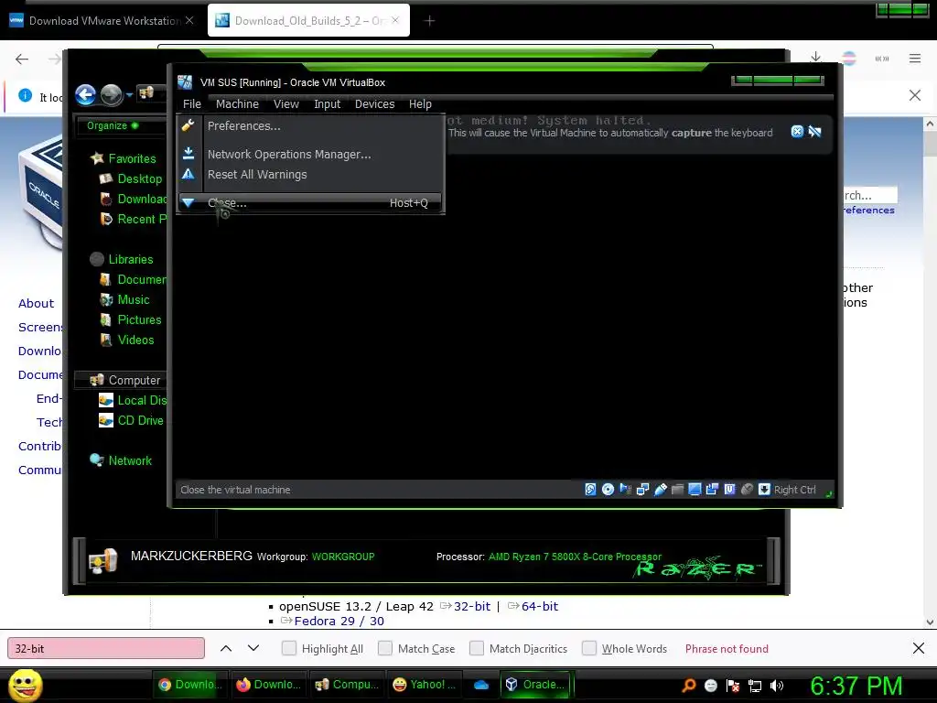Image resolution: width=937 pixels, height=703 pixels.
Task: Click the optical disc status icon
Action: (608, 490)
